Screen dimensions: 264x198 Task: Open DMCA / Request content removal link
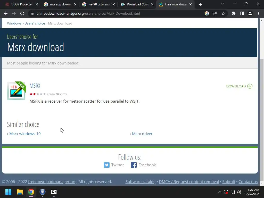(x=189, y=182)
